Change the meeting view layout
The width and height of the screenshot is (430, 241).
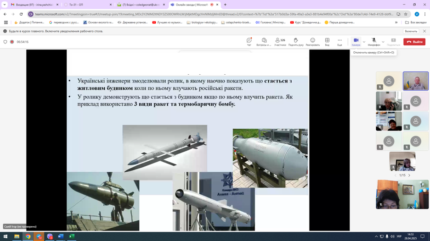pos(327,42)
